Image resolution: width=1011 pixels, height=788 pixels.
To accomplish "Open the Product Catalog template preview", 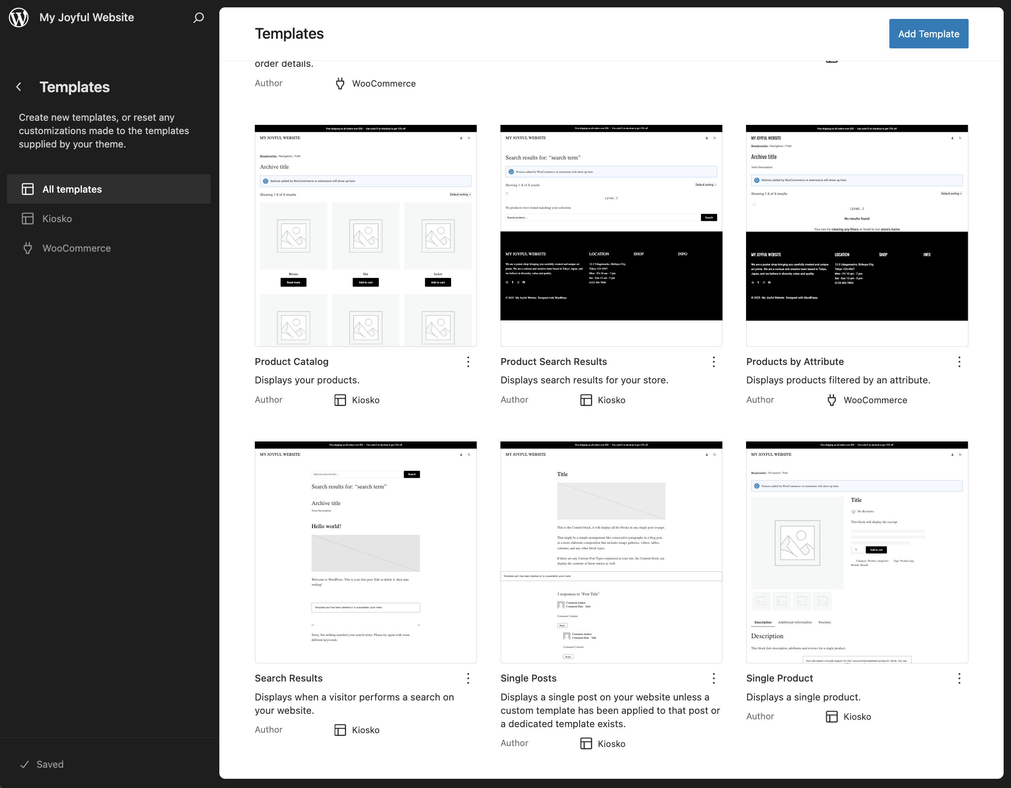I will (366, 235).
